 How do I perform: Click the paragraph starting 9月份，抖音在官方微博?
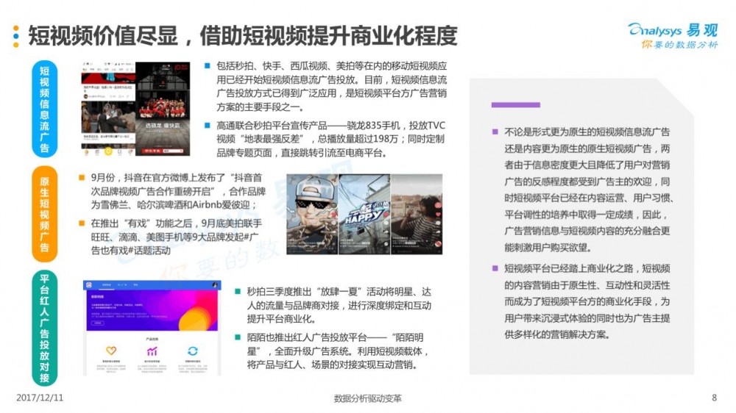(x=178, y=191)
